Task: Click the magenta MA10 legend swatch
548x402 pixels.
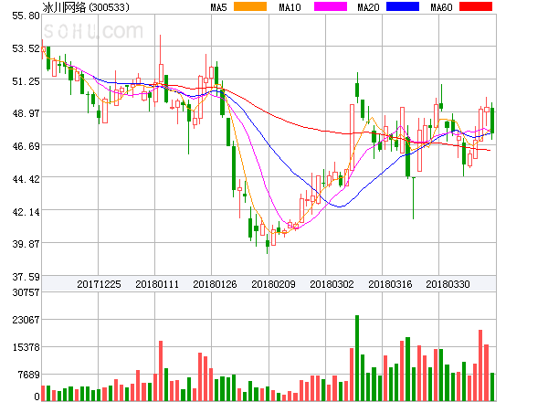Action: point(331,6)
